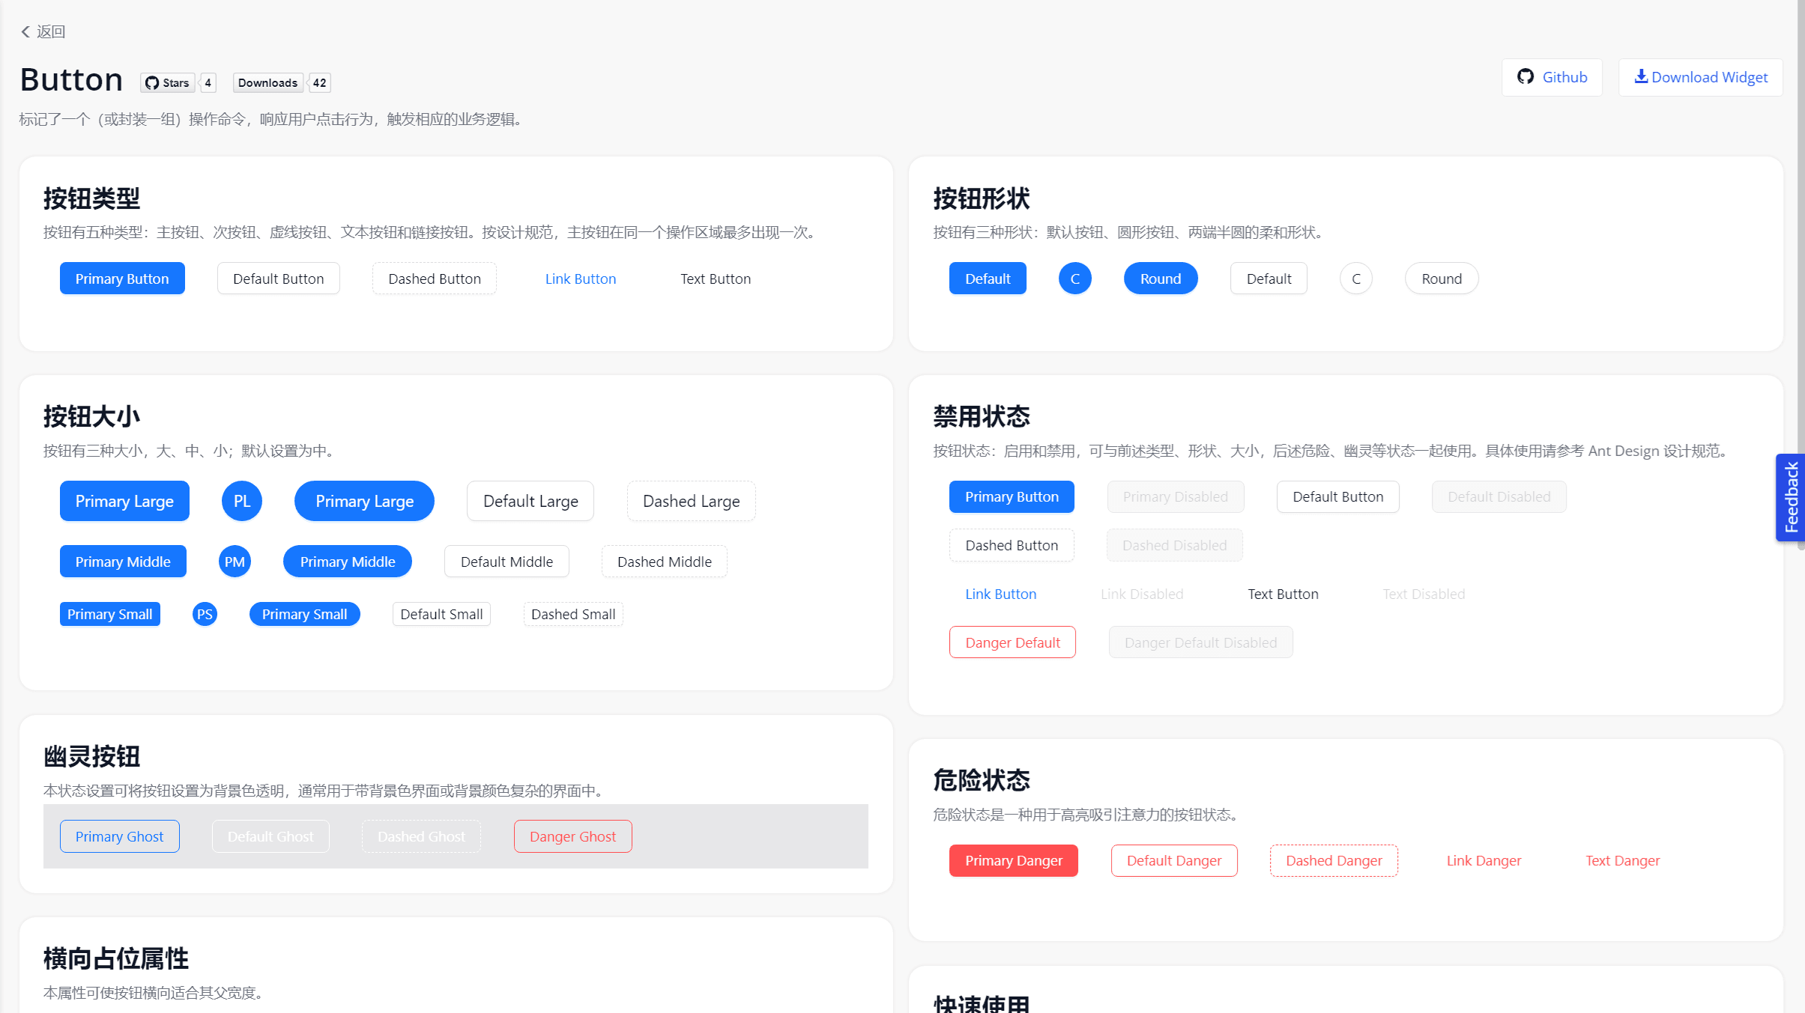
Task: Click the outlined circular C button
Action: click(1355, 278)
